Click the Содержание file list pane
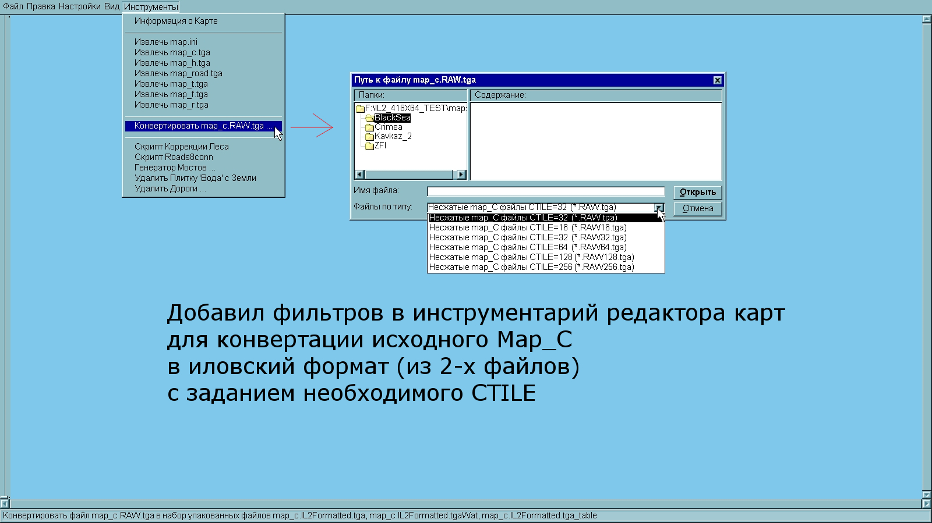Image resolution: width=932 pixels, height=523 pixels. (596, 141)
